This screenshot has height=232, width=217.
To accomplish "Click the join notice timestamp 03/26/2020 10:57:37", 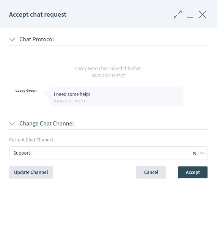I will 108,75.
